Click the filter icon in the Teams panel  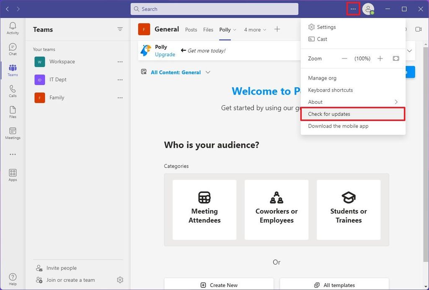tap(120, 29)
